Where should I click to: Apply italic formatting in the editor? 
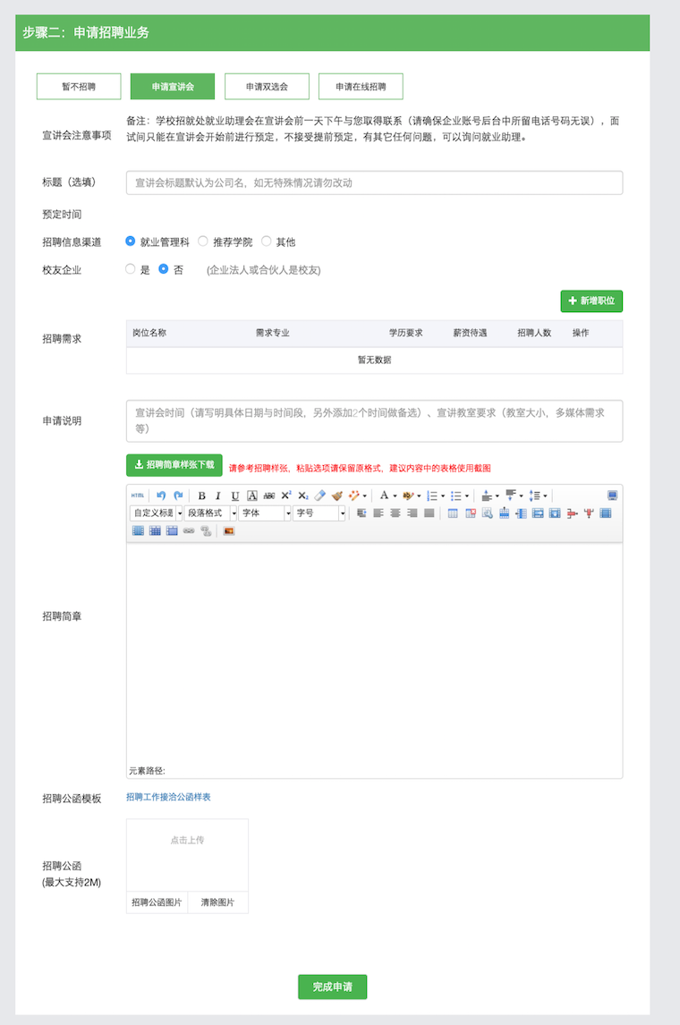(x=217, y=496)
